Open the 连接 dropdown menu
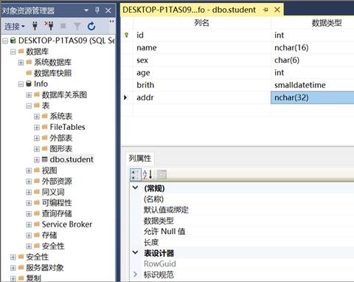 tap(15, 26)
